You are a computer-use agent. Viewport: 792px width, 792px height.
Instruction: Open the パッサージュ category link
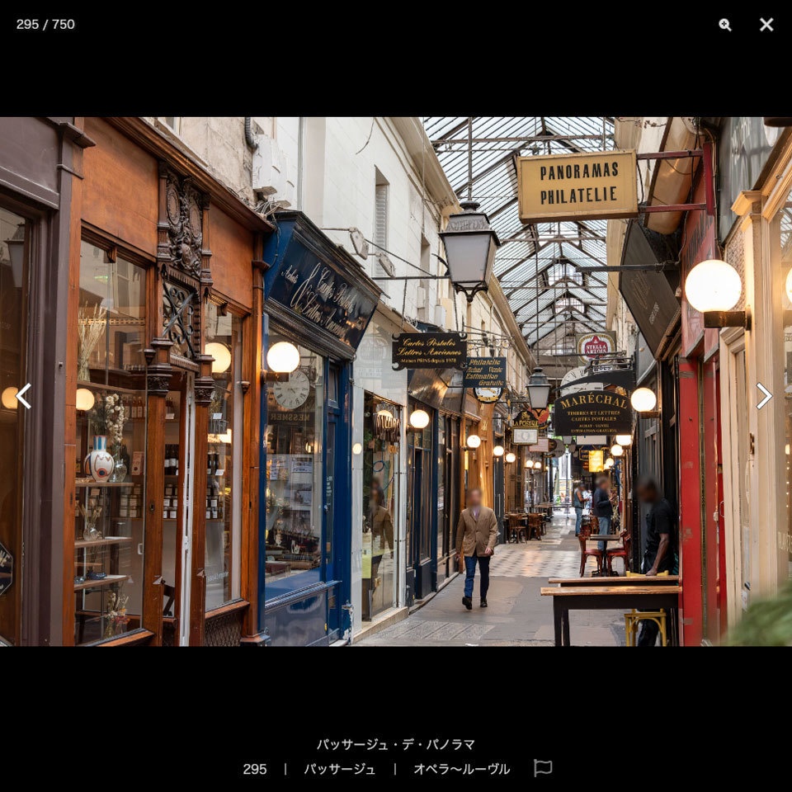pos(339,769)
